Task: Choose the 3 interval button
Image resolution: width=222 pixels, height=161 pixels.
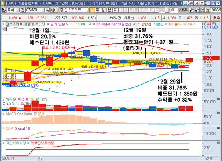Action: [126, 10]
